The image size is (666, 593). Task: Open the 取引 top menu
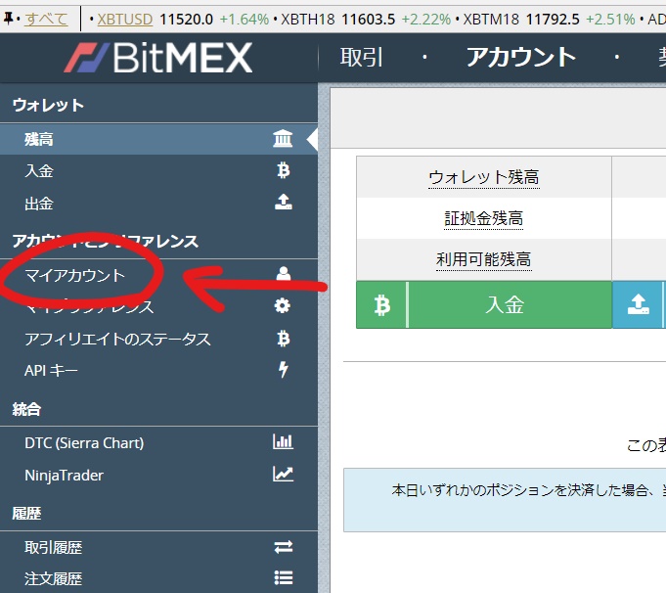click(x=362, y=58)
